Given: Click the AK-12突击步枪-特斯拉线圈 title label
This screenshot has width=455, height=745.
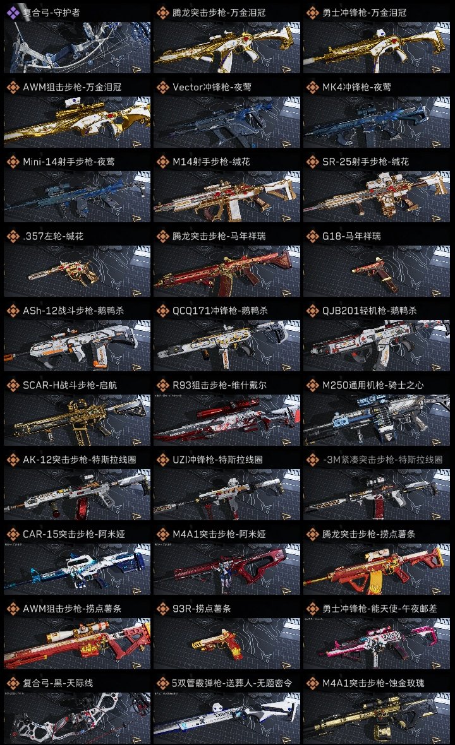Looking at the screenshot, I should click(80, 460).
